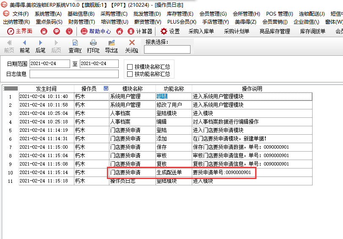
Task: Open PLUS会员(X) menu
Action: [x=182, y=22]
